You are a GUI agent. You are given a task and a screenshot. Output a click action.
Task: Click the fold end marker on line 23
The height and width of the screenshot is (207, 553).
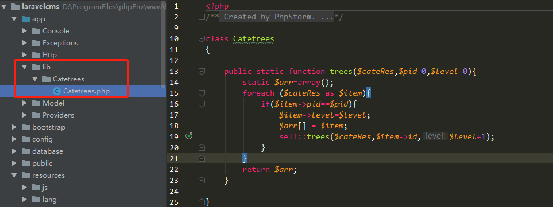[202, 180]
